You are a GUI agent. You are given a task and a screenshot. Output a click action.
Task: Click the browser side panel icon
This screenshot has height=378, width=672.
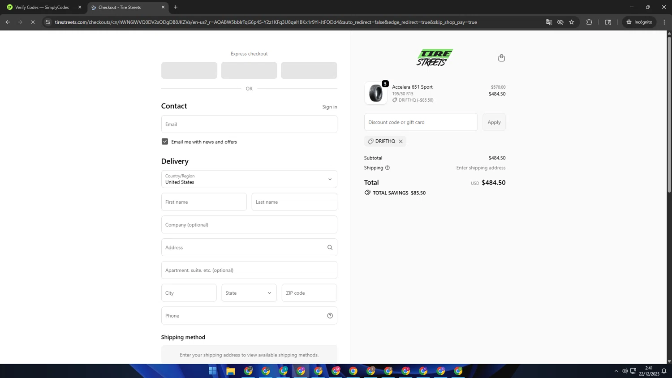608,22
